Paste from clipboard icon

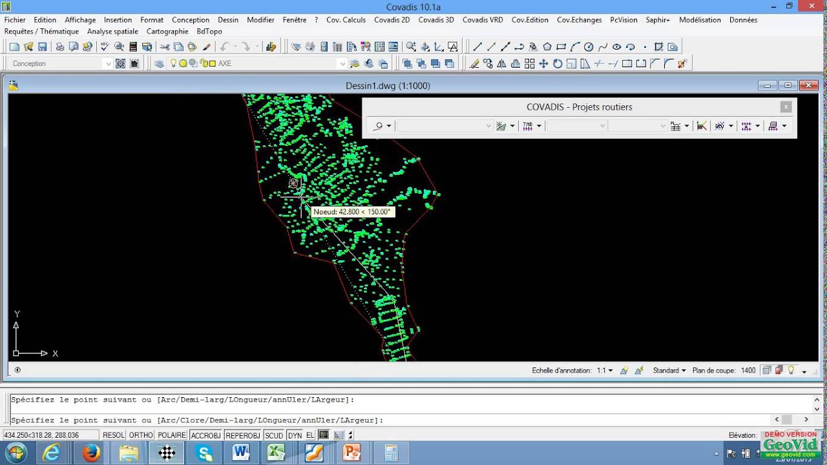tap(192, 46)
